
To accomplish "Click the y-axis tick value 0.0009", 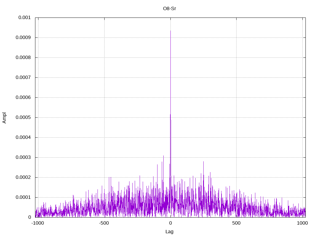I will pyautogui.click(x=23, y=37).
